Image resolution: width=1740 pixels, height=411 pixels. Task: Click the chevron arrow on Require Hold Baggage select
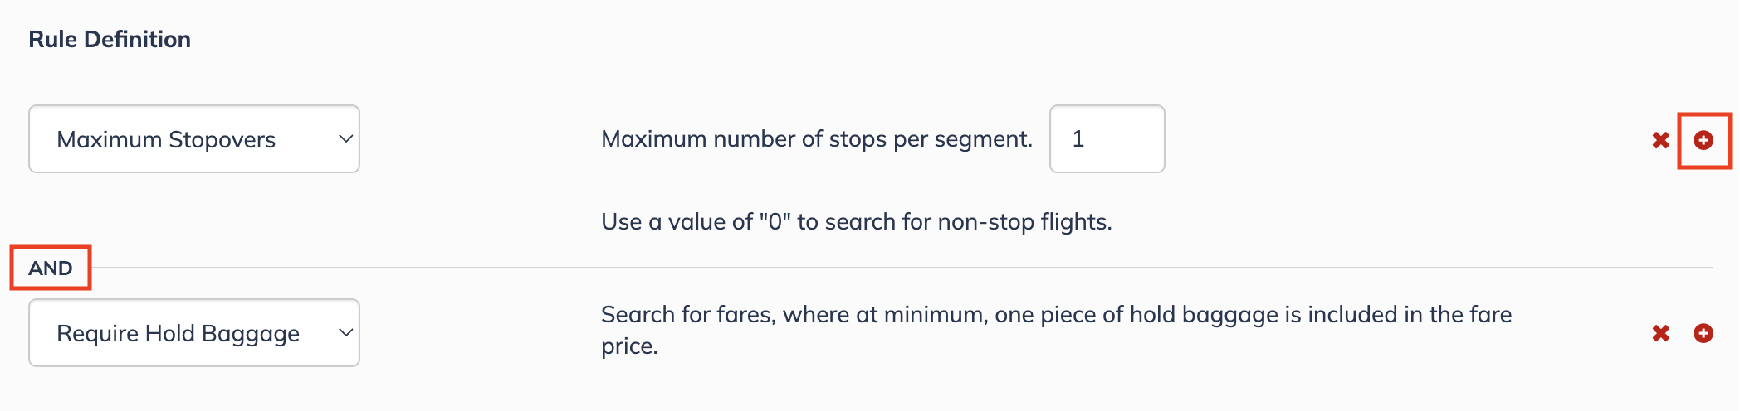coord(346,333)
